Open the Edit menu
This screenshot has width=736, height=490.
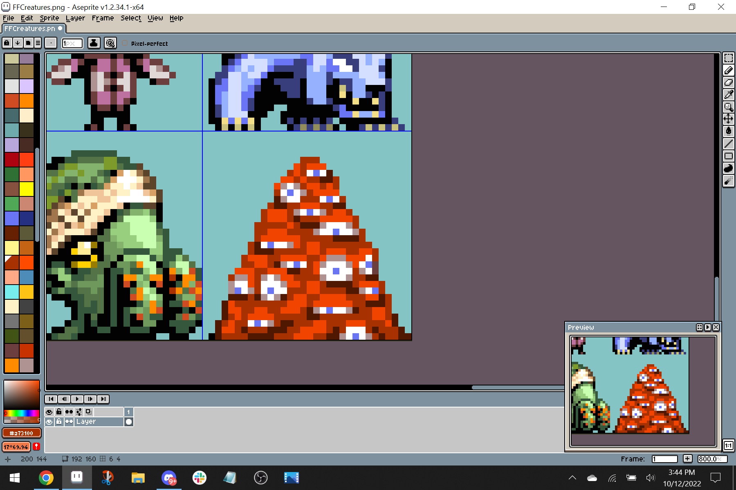point(27,18)
